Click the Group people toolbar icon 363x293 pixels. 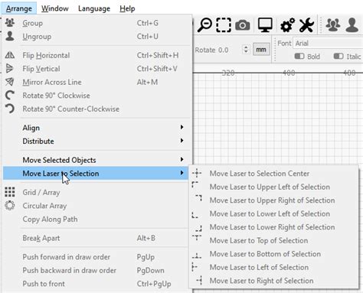click(333, 25)
